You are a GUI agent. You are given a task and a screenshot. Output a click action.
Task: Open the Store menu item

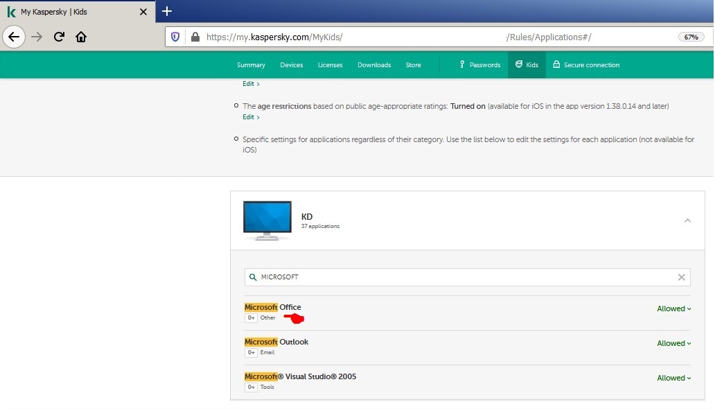pyautogui.click(x=413, y=65)
